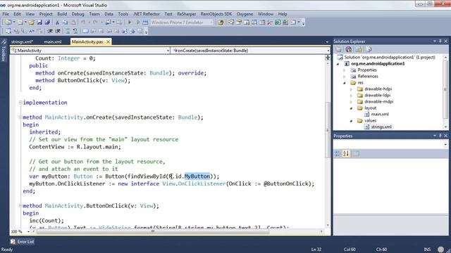Click the Save All icon
This screenshot has width=451, height=253.
pyautogui.click(x=47, y=22)
